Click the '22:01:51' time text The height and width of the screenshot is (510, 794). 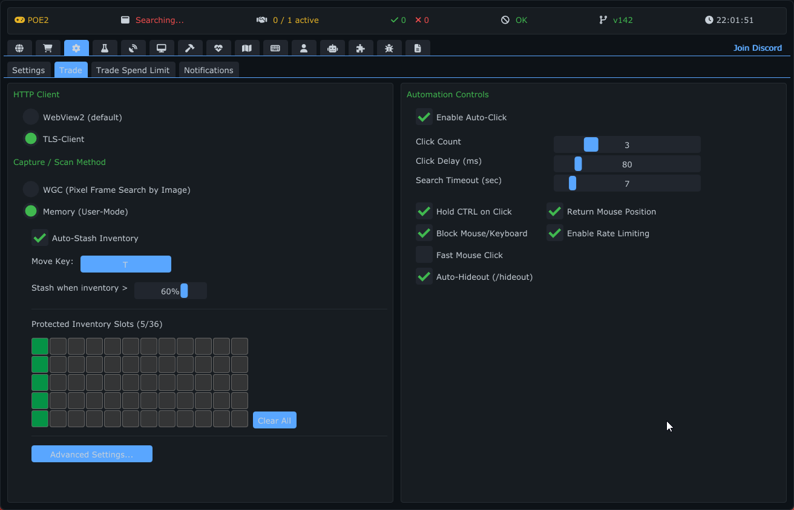point(735,20)
